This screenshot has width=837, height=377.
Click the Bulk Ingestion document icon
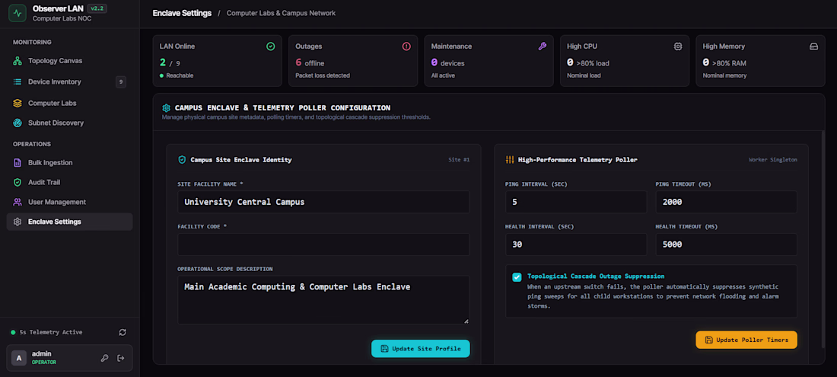point(18,163)
